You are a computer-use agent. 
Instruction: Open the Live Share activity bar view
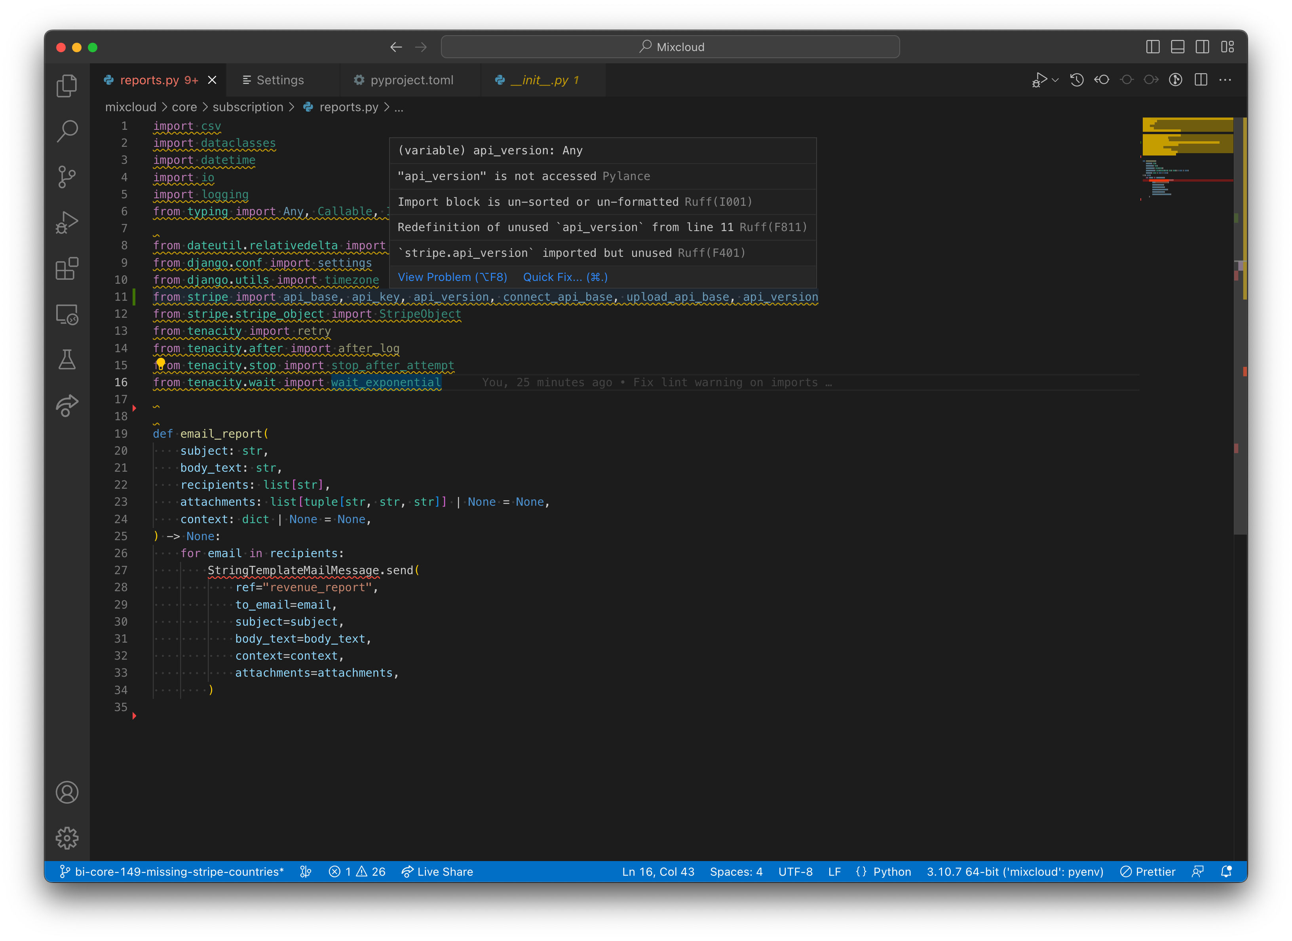pyautogui.click(x=67, y=406)
